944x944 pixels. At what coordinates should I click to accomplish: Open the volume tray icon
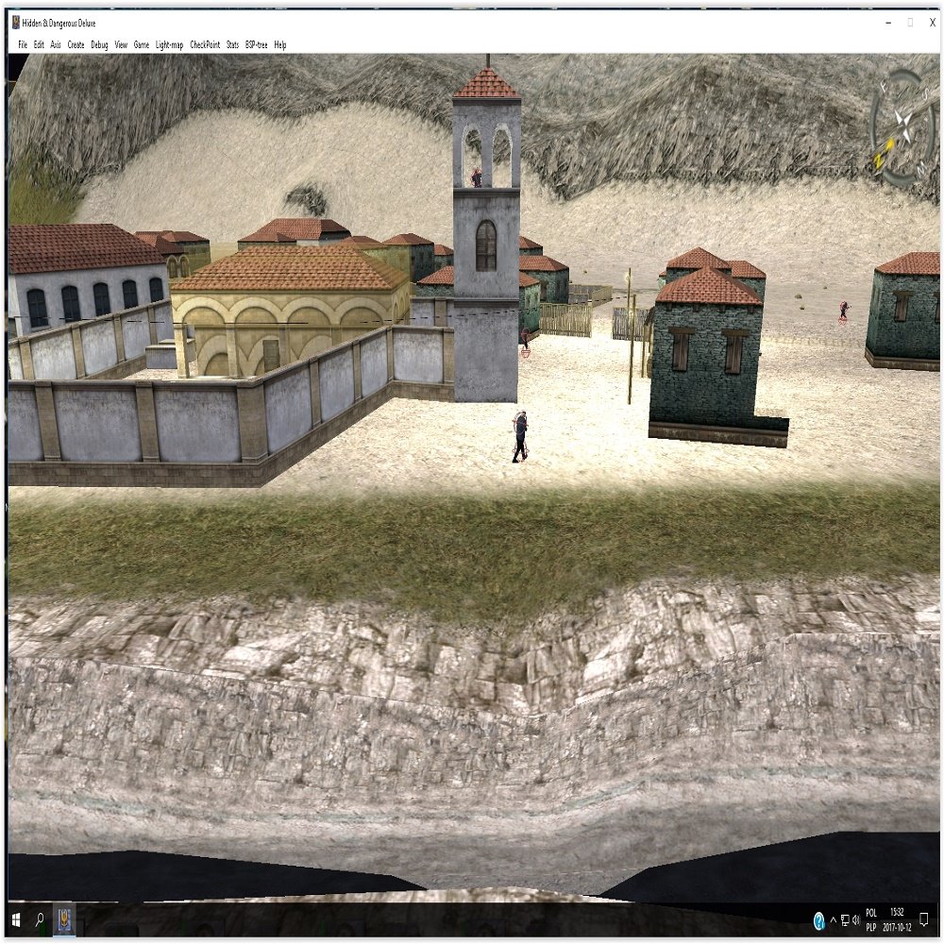855,919
